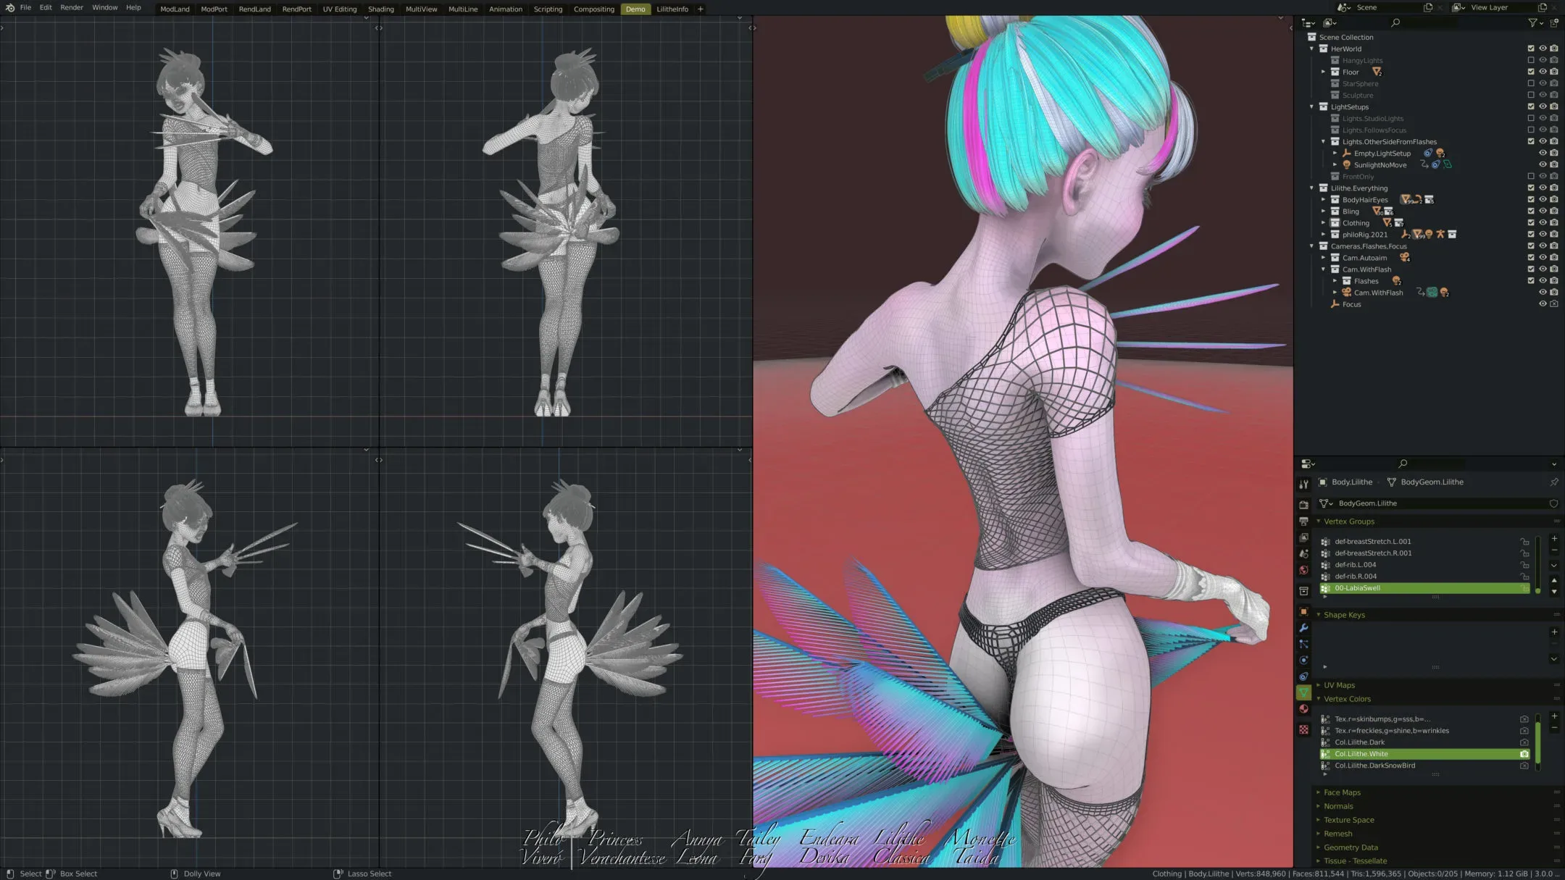Add a new shape key with the plus button
The height and width of the screenshot is (880, 1565).
tap(1554, 632)
